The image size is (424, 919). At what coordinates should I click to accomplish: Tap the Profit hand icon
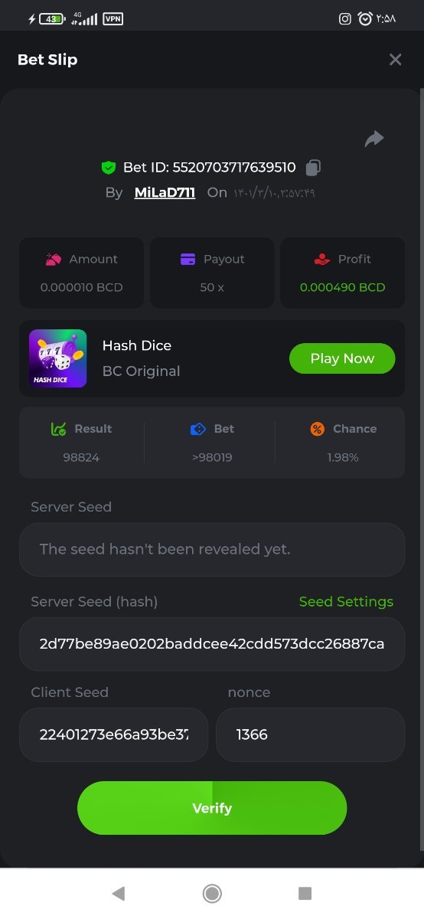pos(322,260)
